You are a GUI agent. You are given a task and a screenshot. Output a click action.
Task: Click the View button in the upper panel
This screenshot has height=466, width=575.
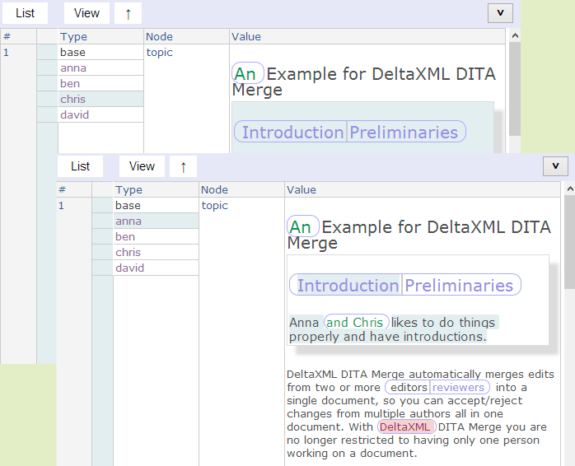[86, 13]
